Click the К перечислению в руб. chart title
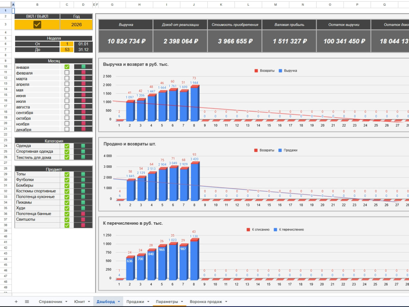409x307 pixels. click(x=133, y=223)
